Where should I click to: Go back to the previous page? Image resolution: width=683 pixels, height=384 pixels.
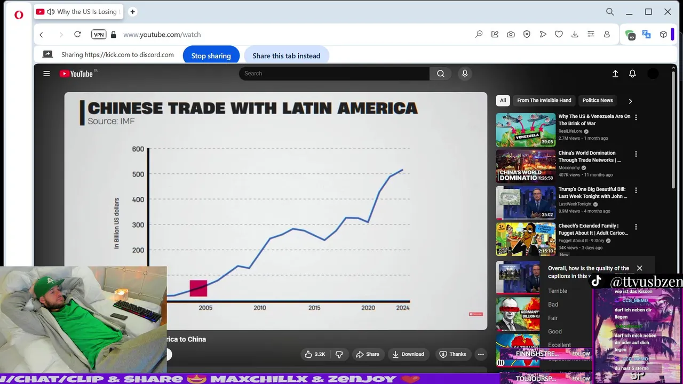pyautogui.click(x=42, y=35)
